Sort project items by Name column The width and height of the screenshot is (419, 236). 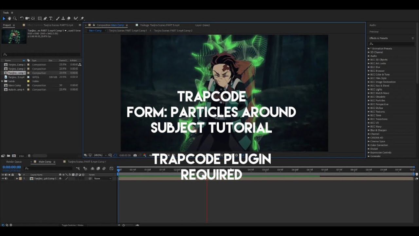[8, 60]
